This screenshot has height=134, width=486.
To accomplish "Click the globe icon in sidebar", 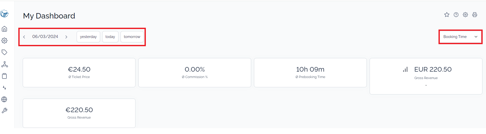I will [x=4, y=99].
